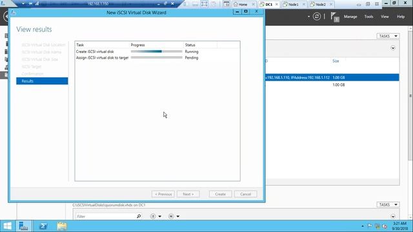Expand the lower panel with the chevron
Image resolution: width=413 pixels, height=232 pixels.
click(x=393, y=217)
